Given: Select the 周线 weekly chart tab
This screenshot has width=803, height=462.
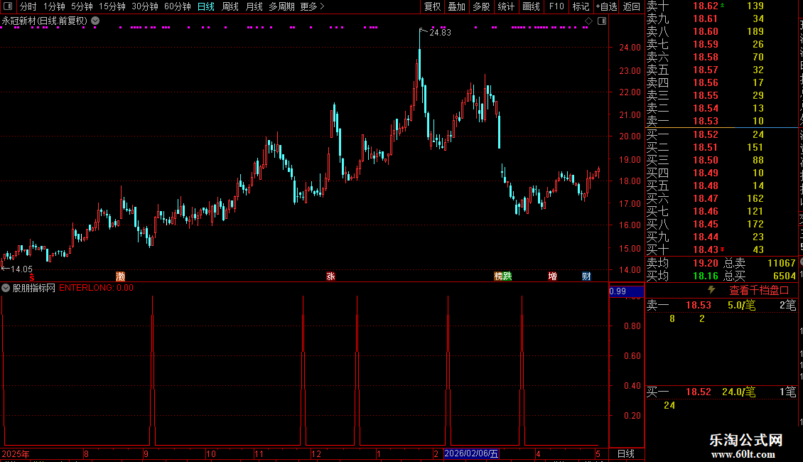Looking at the screenshot, I should pos(230,6).
